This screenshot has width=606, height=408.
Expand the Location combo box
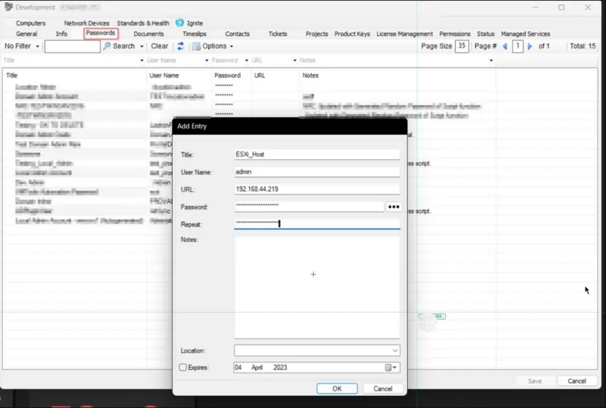coord(395,350)
